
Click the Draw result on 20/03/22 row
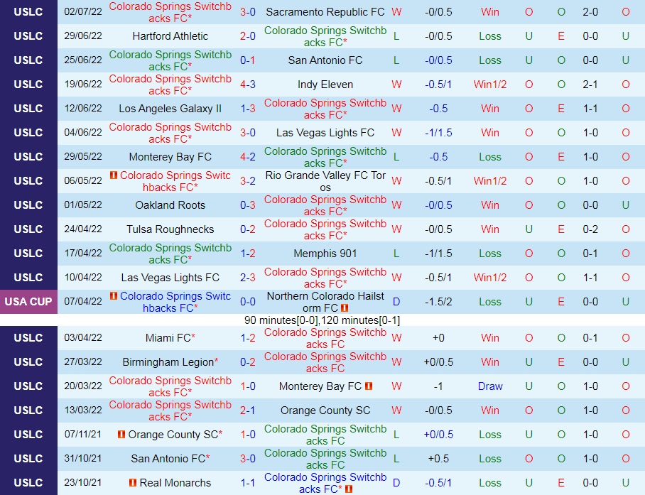[490, 386]
